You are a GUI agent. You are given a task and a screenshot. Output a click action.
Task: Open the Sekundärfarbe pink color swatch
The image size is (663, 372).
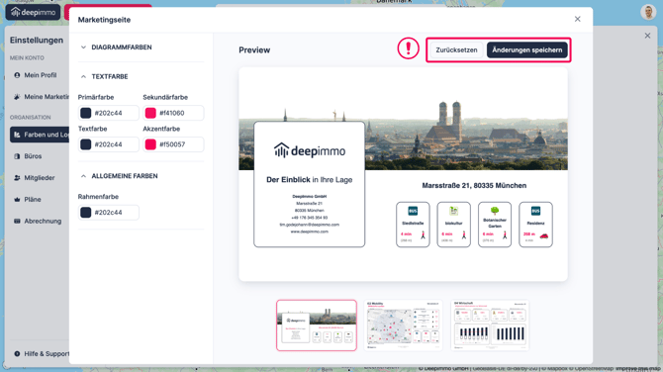150,113
